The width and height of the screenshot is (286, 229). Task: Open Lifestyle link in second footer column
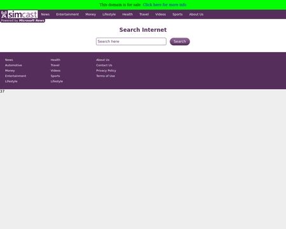pos(57,81)
